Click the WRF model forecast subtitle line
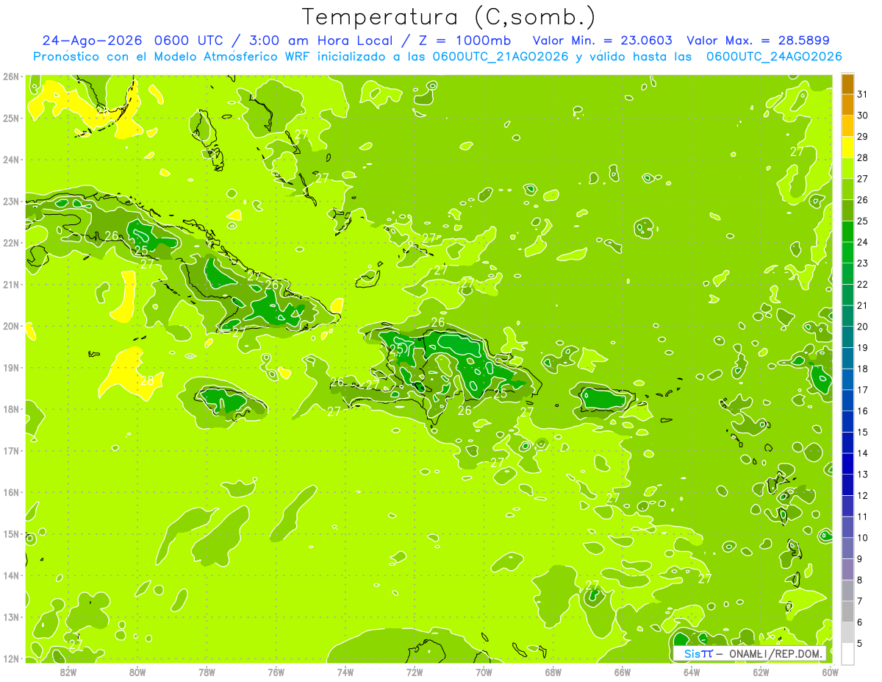882x682 pixels. coord(437,57)
